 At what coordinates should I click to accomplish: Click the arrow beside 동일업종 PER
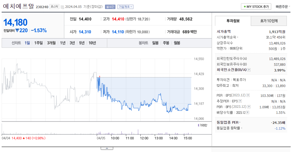[x=240, y=123]
